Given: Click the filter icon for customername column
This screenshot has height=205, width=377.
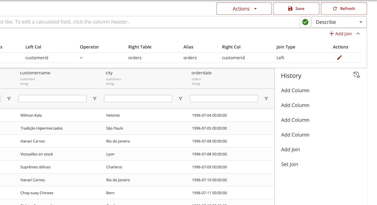Looking at the screenshot, I should click(x=95, y=98).
